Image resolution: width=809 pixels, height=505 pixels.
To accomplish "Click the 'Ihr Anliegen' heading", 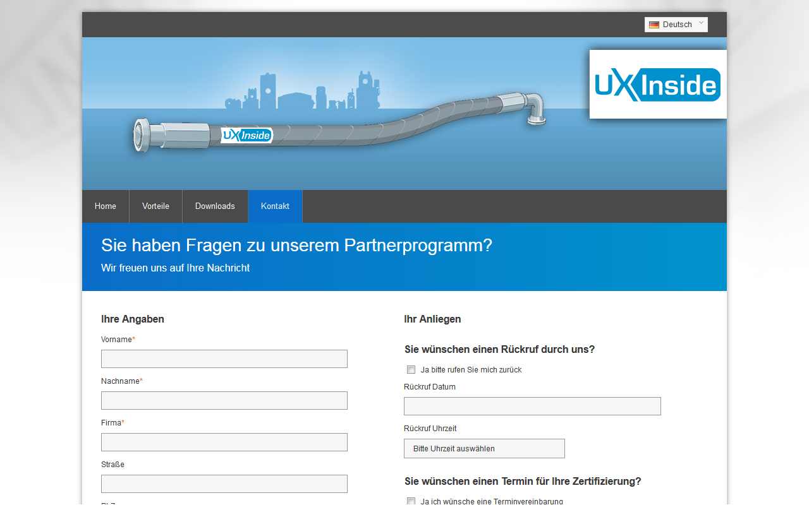I will point(432,319).
